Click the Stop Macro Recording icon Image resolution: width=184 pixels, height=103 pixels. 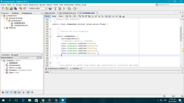(116, 16)
